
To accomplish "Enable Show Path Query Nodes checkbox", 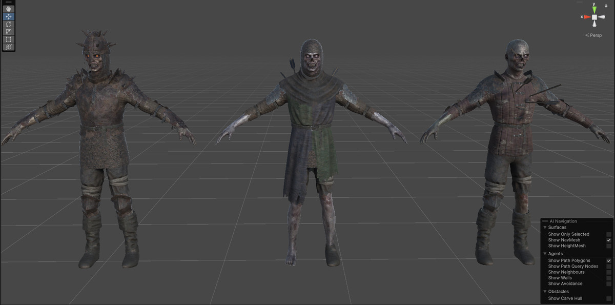I will point(609,267).
